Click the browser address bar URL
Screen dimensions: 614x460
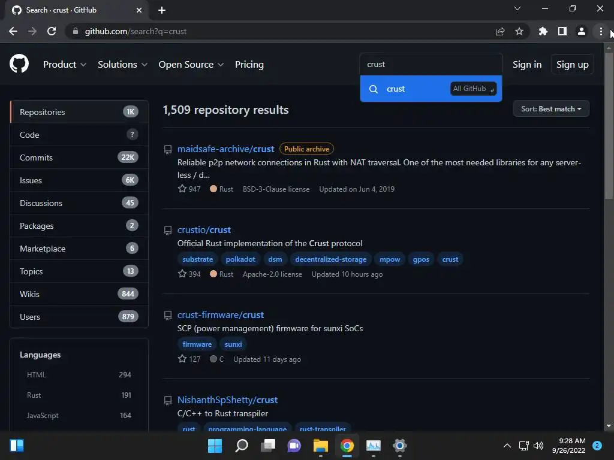(x=136, y=31)
